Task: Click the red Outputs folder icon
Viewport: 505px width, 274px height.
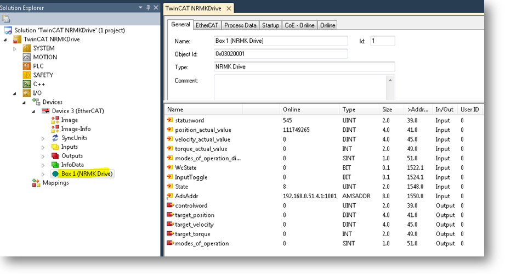Action: tap(55, 156)
